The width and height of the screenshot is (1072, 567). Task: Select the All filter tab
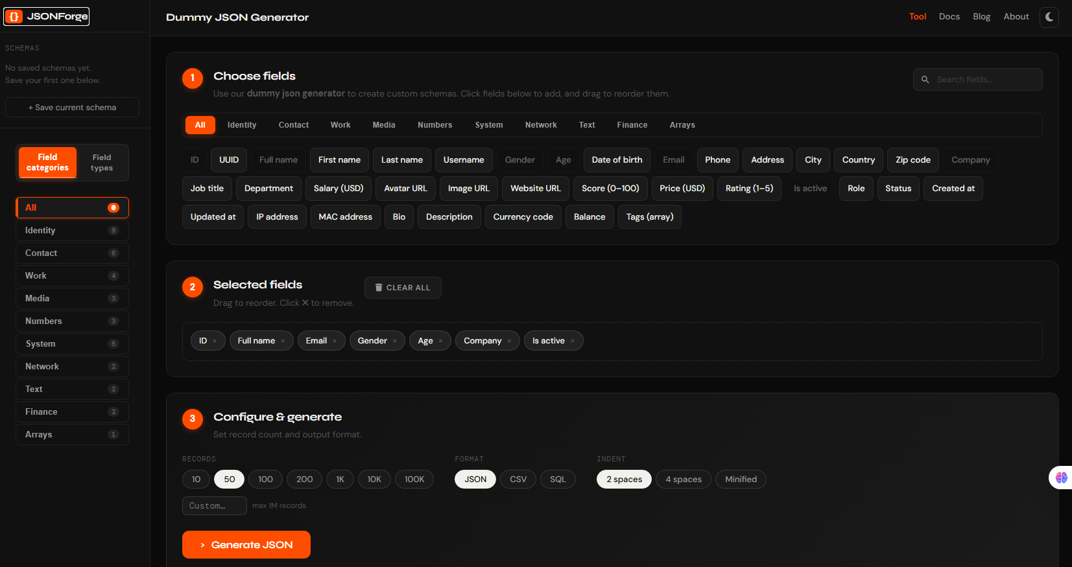pyautogui.click(x=200, y=125)
